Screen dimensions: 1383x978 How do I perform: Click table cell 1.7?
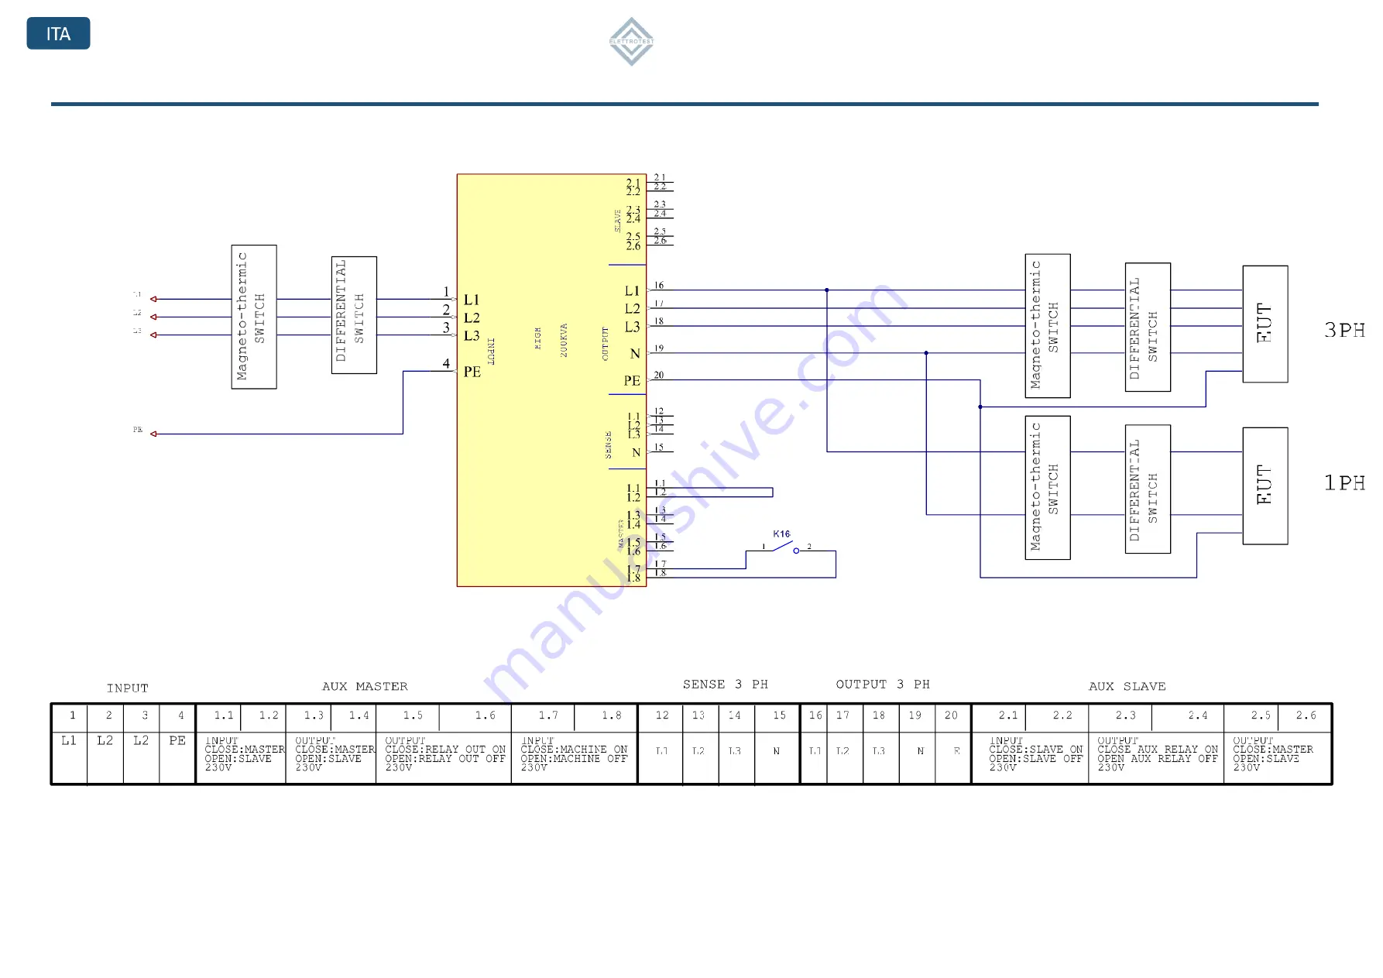pos(543,717)
